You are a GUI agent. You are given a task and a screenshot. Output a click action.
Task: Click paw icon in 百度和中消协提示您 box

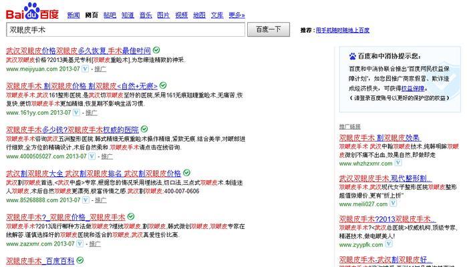pyautogui.click(x=353, y=56)
